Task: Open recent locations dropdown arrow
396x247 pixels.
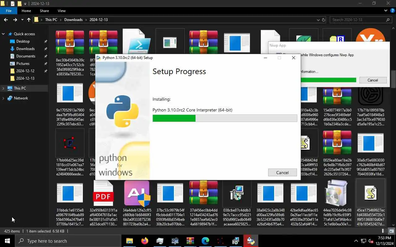Action: 22,20
